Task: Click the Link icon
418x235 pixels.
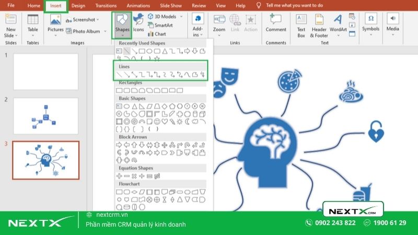Action: 235,19
